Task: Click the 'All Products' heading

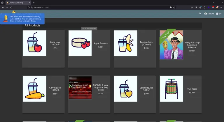Action: [32, 25]
